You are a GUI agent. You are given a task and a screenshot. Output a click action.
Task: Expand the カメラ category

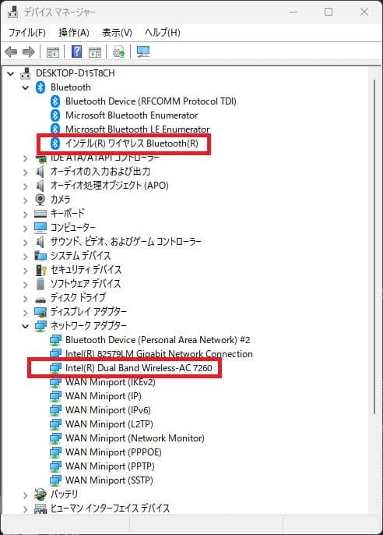tap(25, 200)
